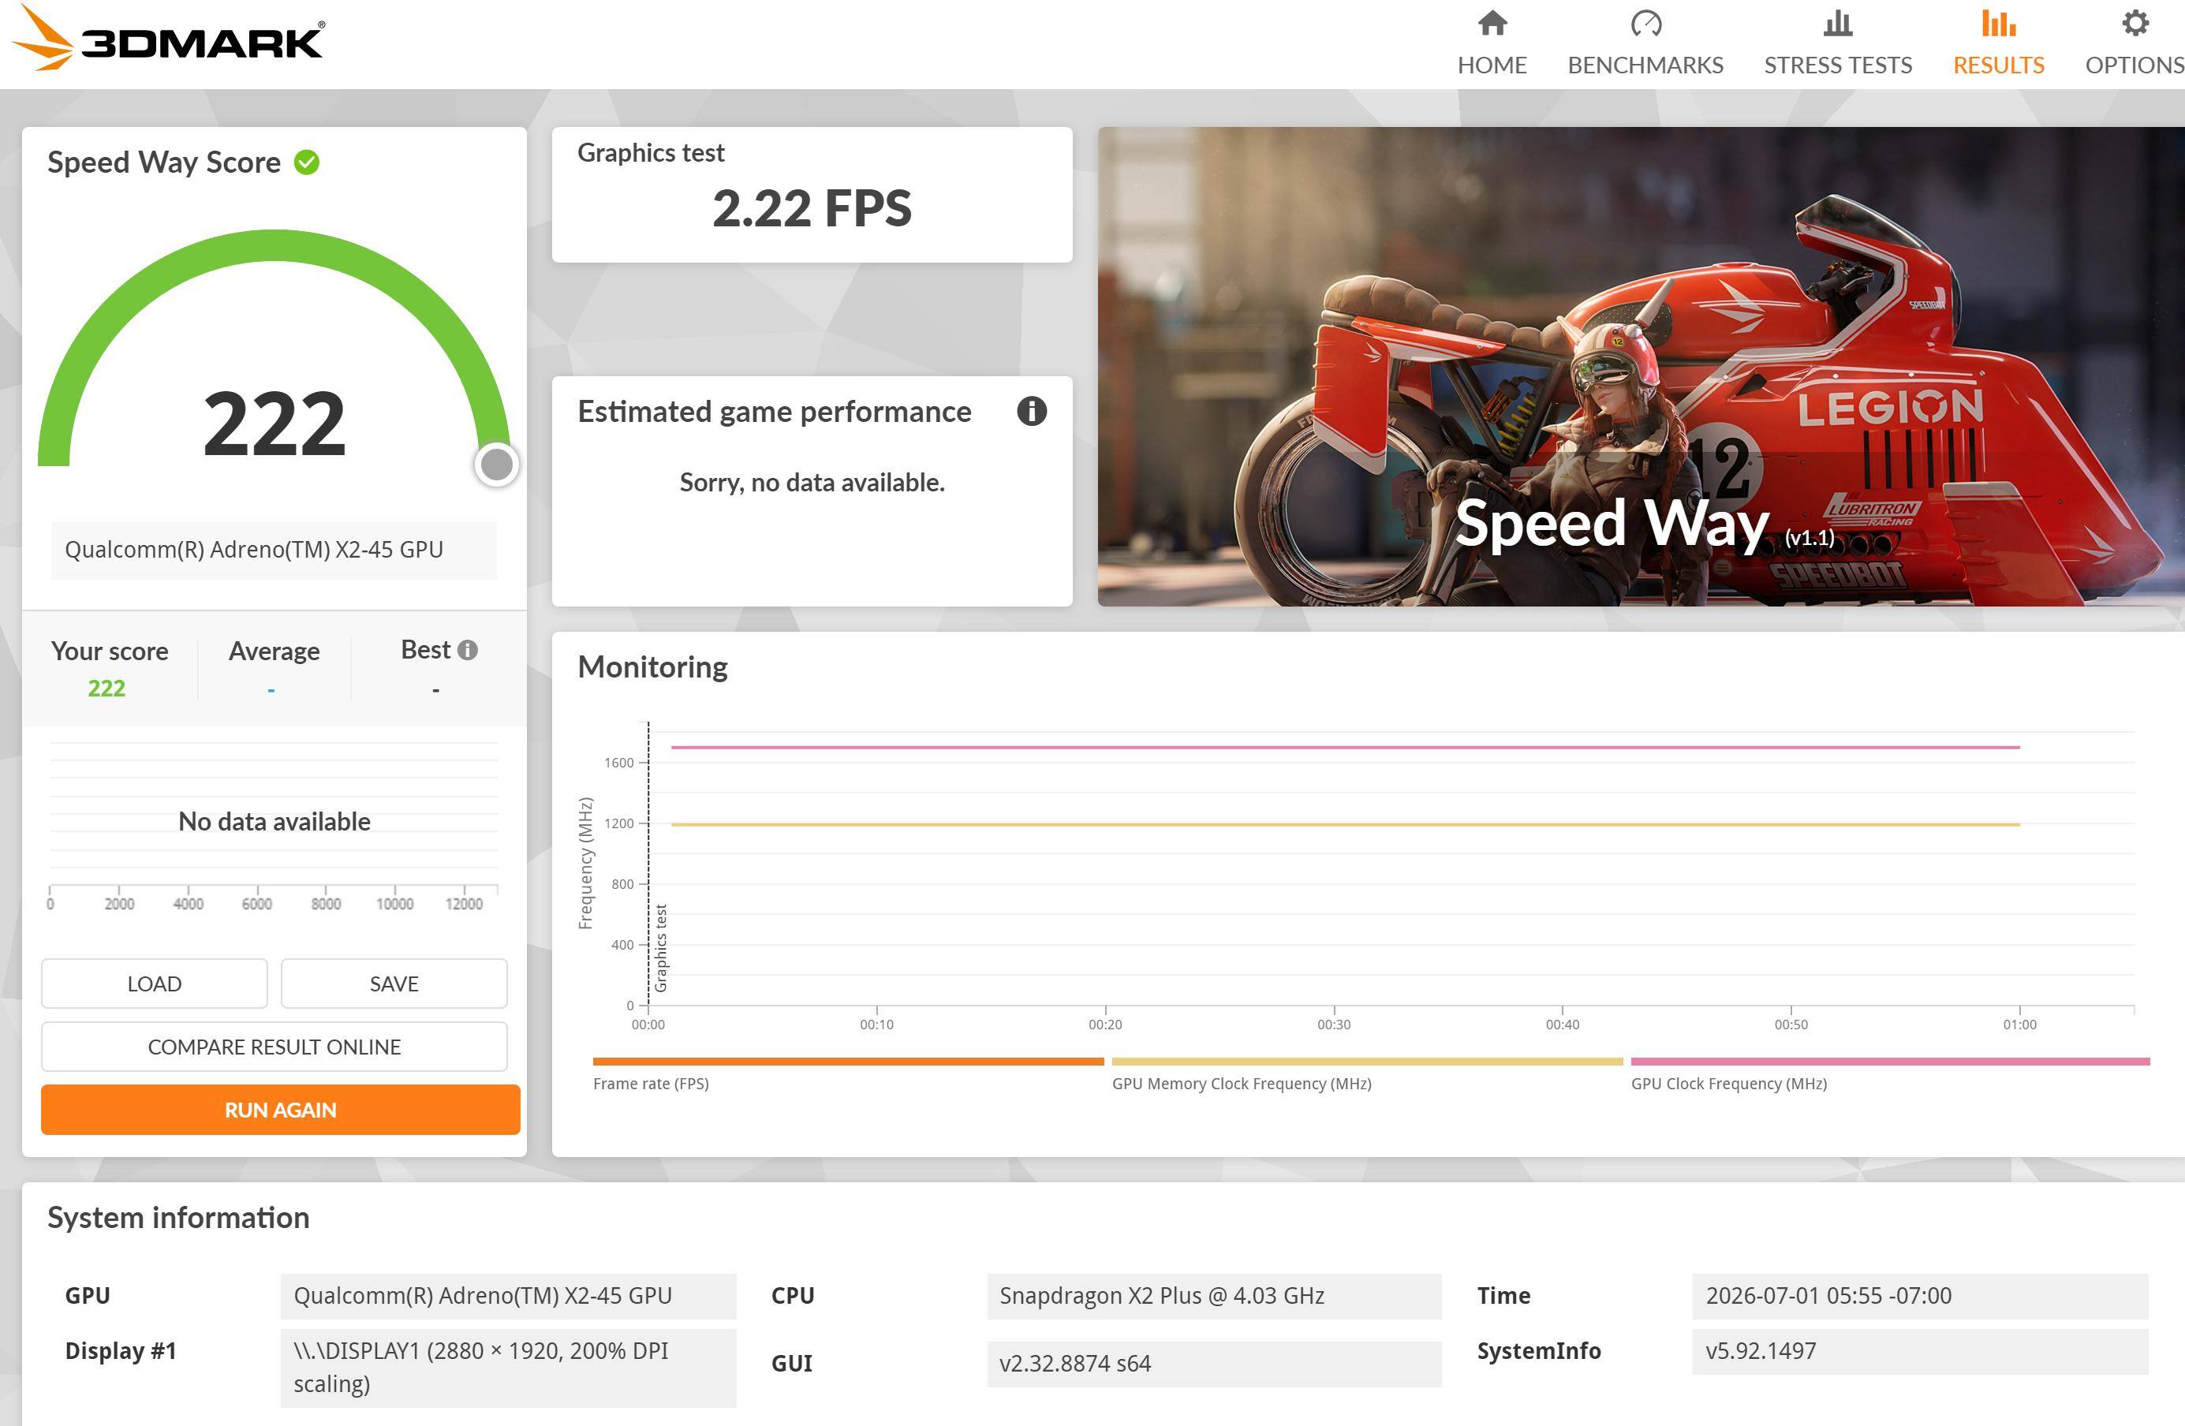Click the Monitoring section heading
This screenshot has height=1426, width=2185.
(652, 666)
